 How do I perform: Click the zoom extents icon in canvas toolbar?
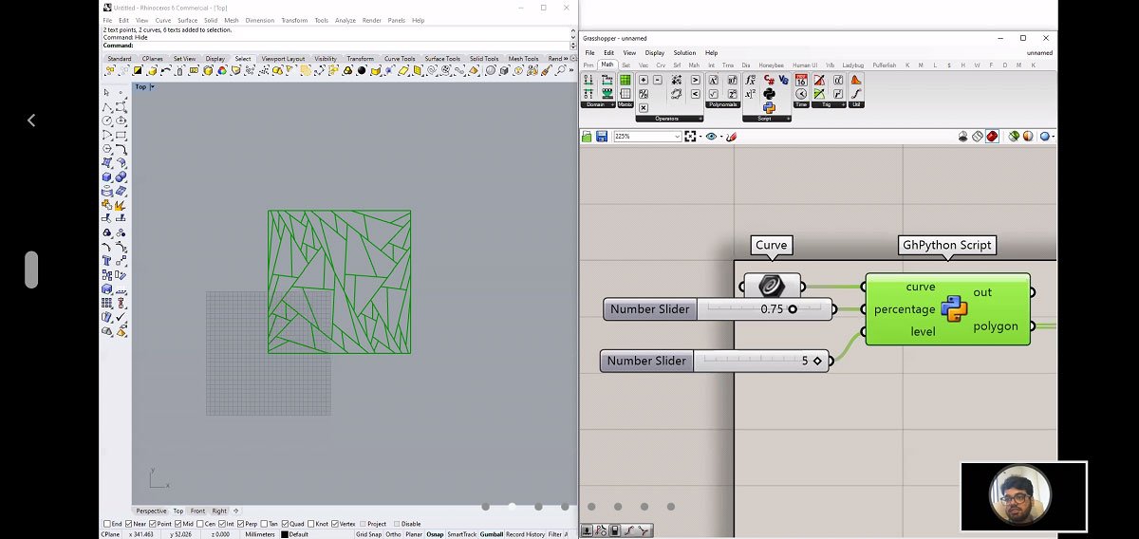click(690, 137)
